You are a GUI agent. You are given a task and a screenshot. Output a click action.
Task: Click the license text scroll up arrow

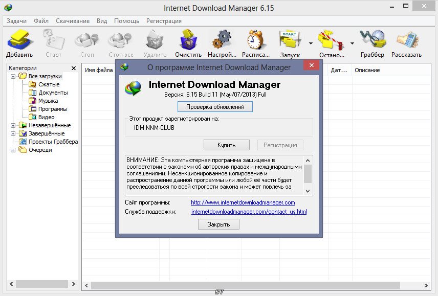pyautogui.click(x=308, y=161)
